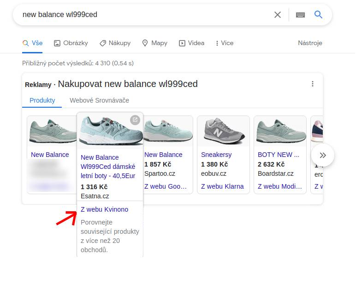The image size is (356, 283).
Task: Open the Spartoo.cz New Balance product title
Action: tap(163, 155)
